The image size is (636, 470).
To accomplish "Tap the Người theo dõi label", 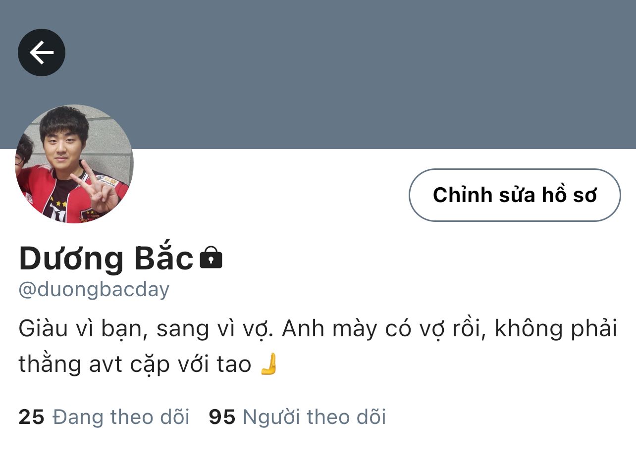I will pyautogui.click(x=314, y=417).
